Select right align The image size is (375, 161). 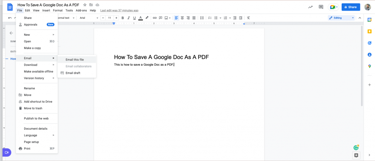pyautogui.click(x=188, y=18)
